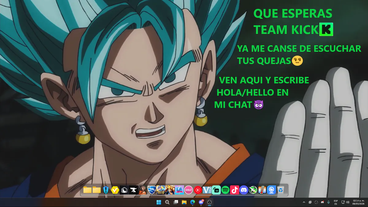368x207 pixels.
Task: Launch the game thumbnail beside Fall Guys icon
Action: pos(170,190)
